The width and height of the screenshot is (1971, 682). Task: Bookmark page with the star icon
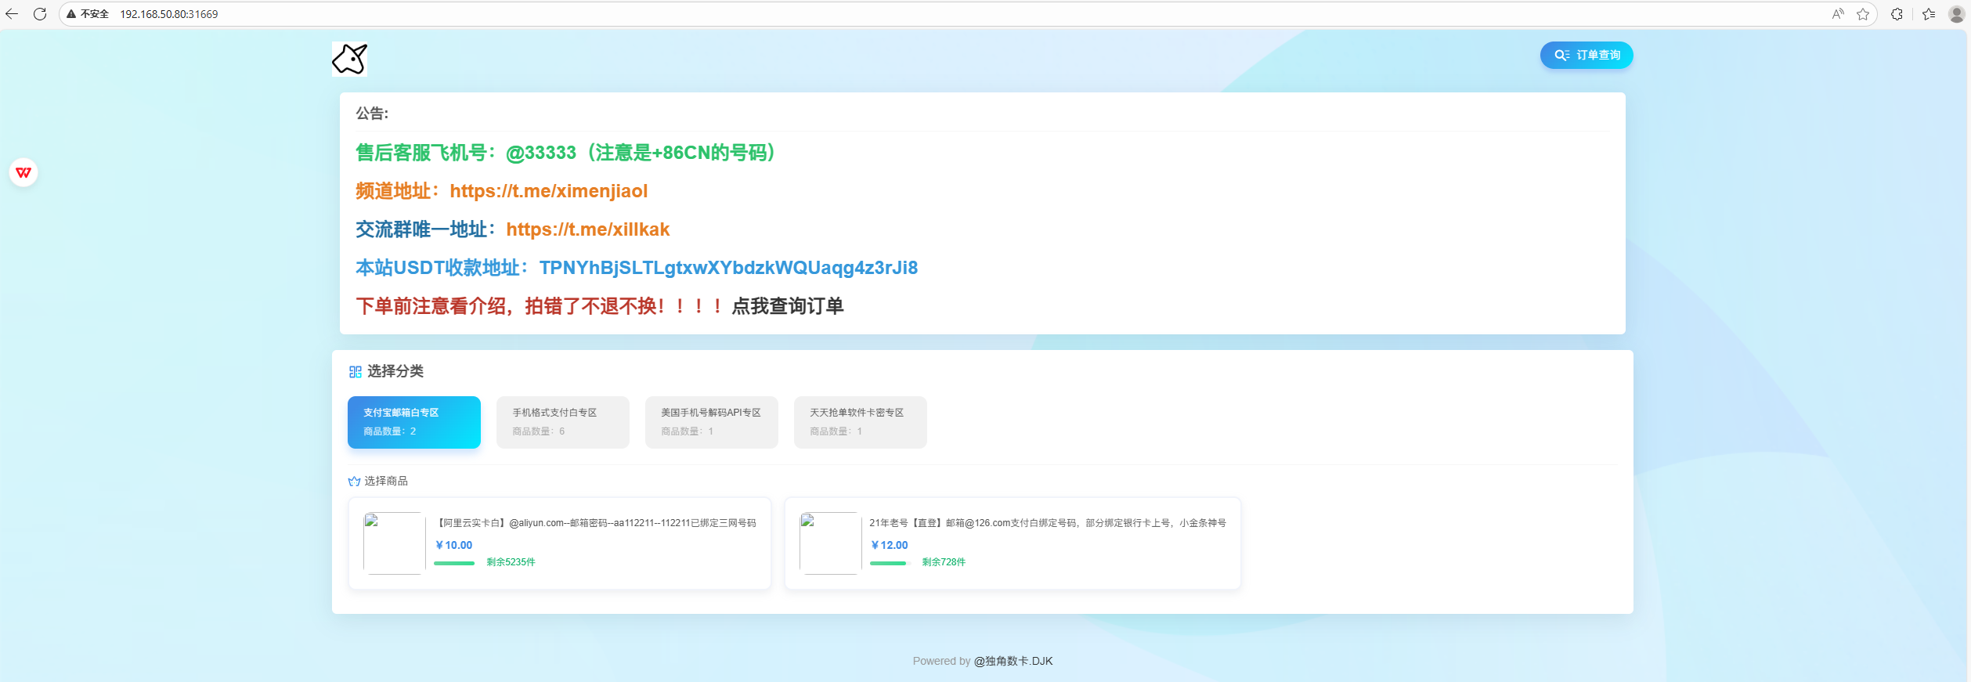(x=1863, y=14)
